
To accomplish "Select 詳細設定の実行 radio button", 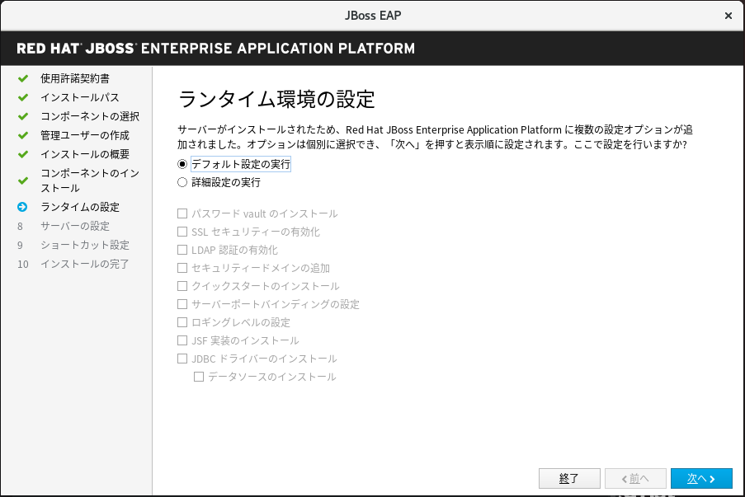I will coord(182,182).
